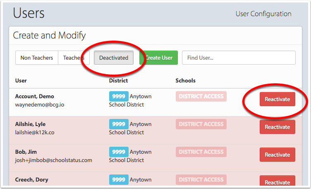Click the 9999 district badge for Bob, Jim
Screen dimensions: 311x189
coord(119,152)
